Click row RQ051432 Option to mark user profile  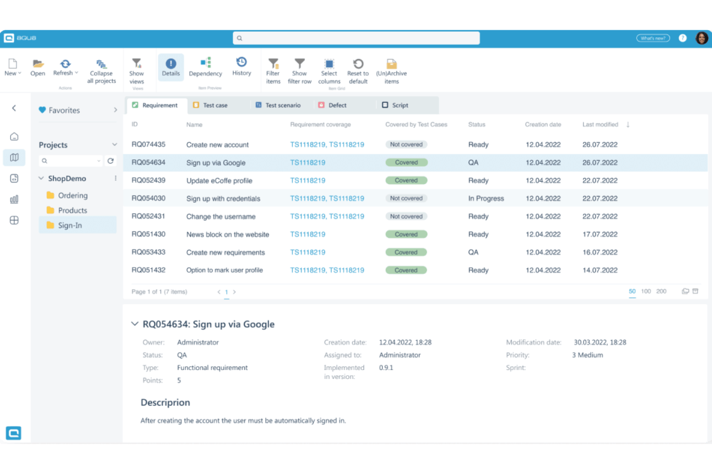pyautogui.click(x=415, y=270)
